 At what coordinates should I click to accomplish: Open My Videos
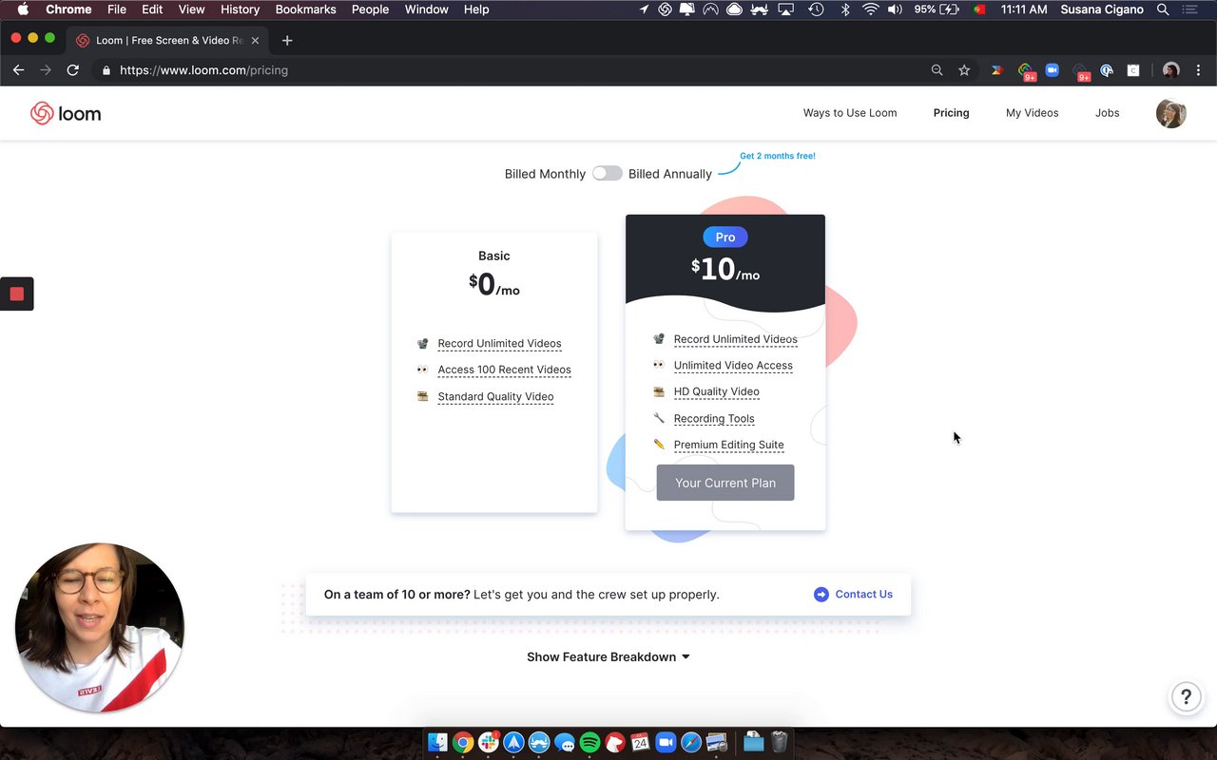tap(1032, 113)
